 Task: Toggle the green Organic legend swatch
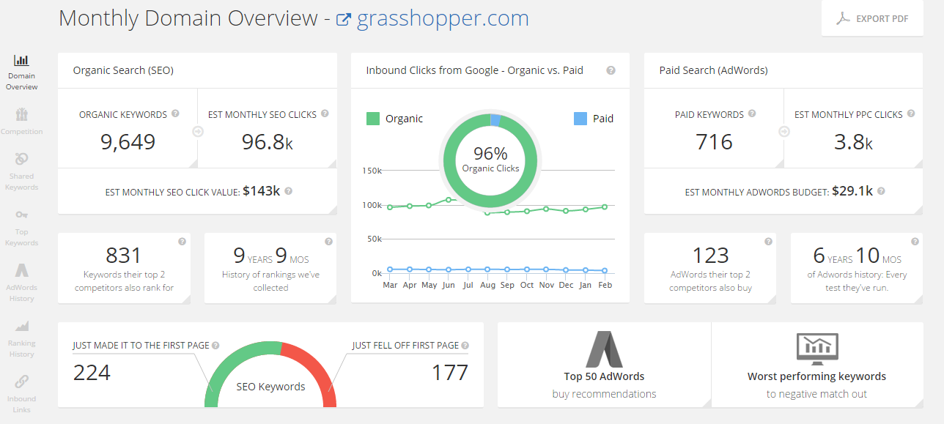(x=373, y=119)
